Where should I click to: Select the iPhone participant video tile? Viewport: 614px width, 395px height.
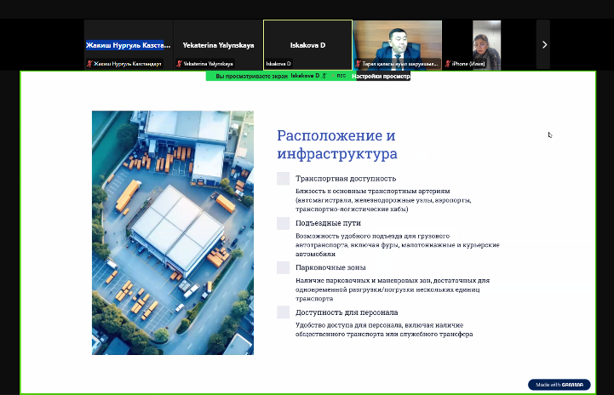pos(487,45)
